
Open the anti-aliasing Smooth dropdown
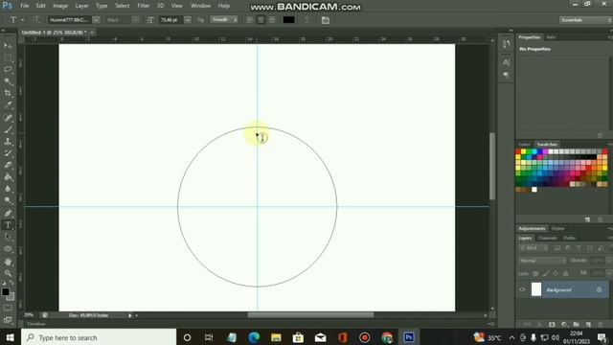coord(224,19)
